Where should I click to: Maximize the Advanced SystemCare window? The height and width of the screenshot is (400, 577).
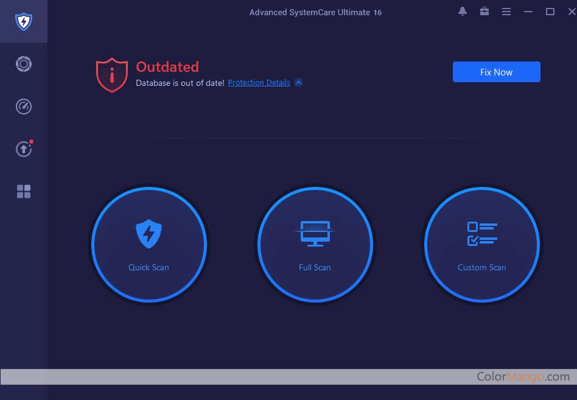point(550,12)
